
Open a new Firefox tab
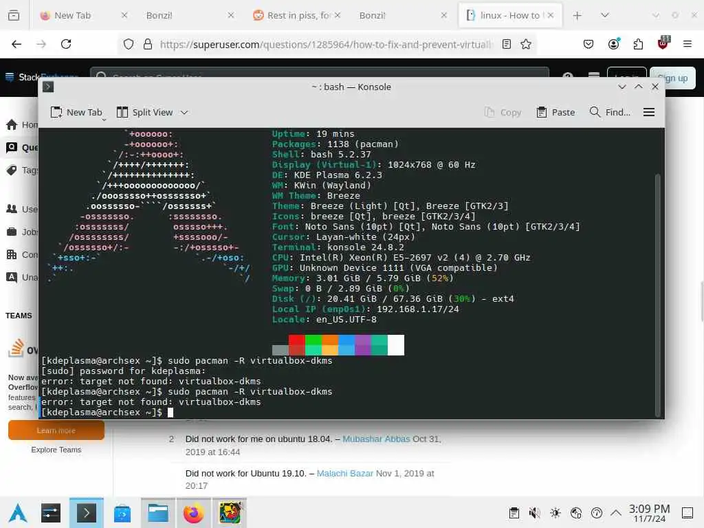pos(577,16)
